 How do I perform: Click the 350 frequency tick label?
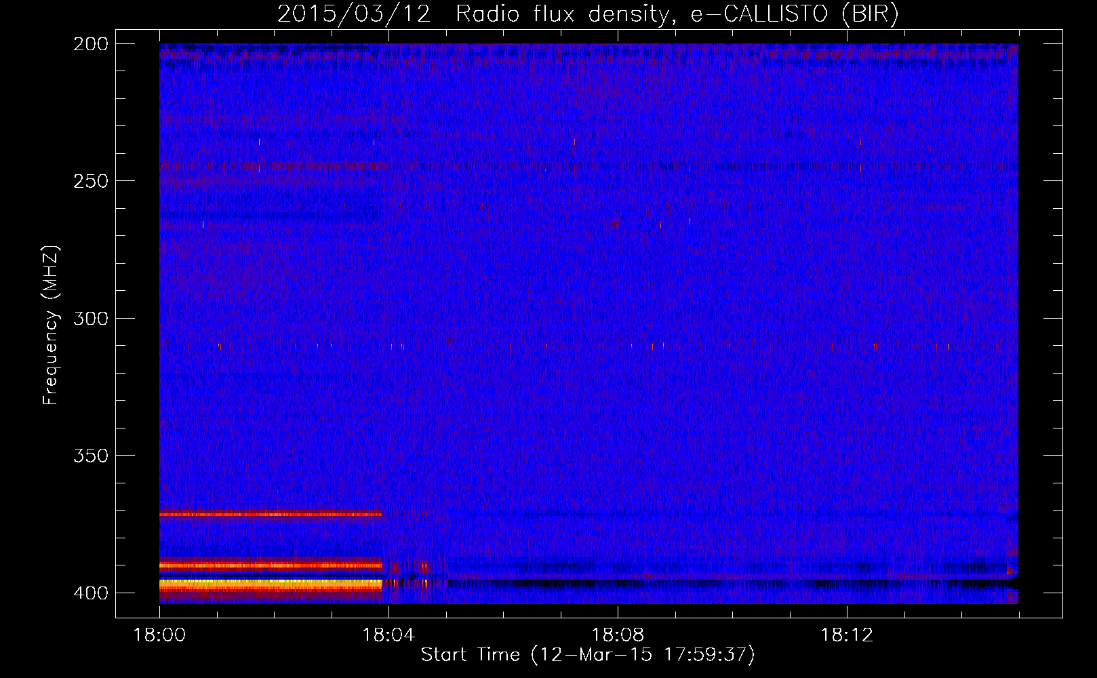[91, 455]
